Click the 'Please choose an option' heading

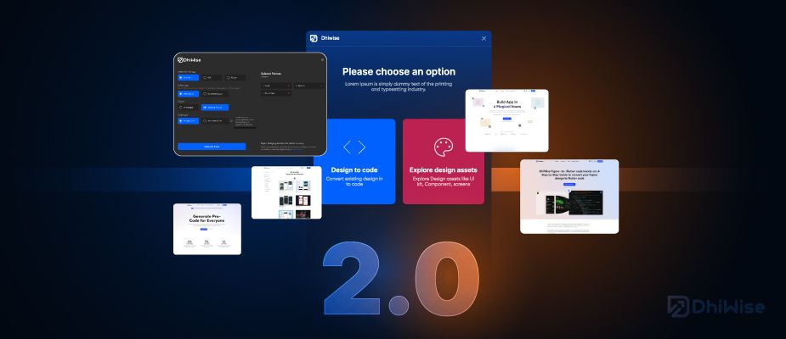pyautogui.click(x=399, y=71)
